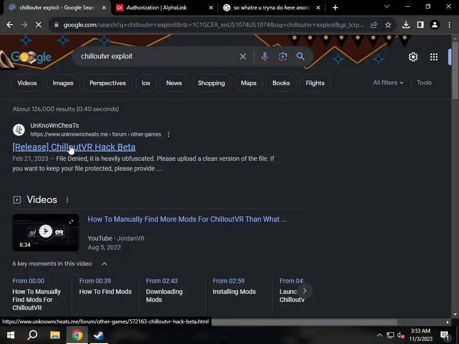459x344 pixels.
Task: Click the unknowncheats.me breadcrumb URL
Action: [x=96, y=134]
